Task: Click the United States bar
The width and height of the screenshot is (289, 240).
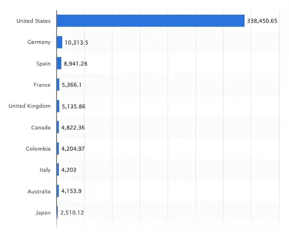Action: click(x=150, y=21)
